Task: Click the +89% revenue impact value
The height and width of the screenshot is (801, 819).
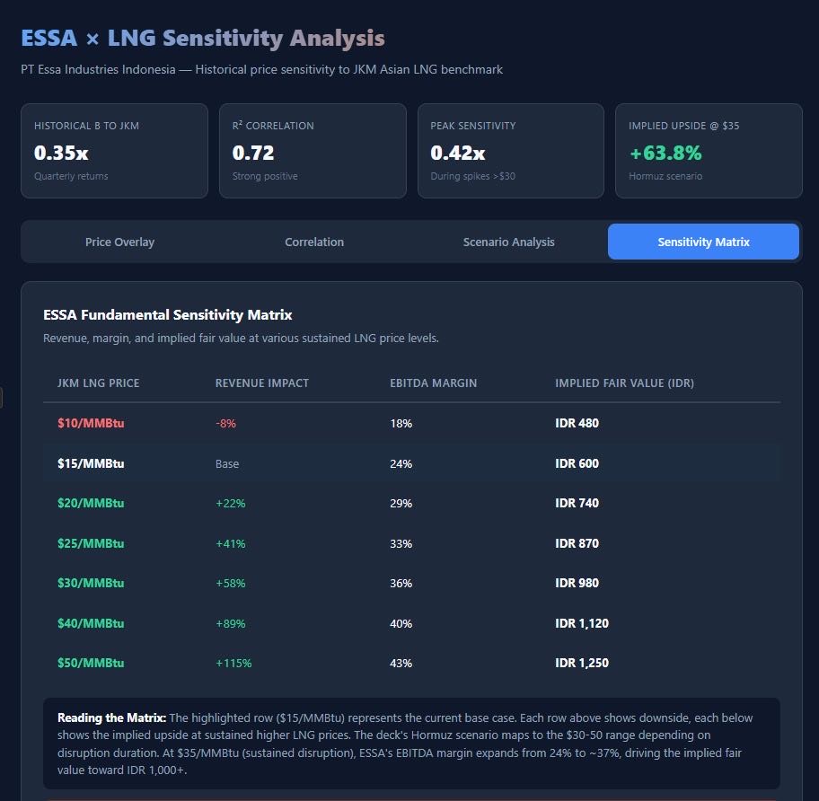Action: pyautogui.click(x=230, y=623)
